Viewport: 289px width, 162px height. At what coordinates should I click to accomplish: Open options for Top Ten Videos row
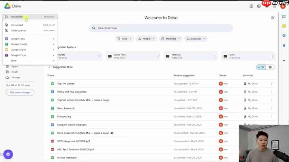(271, 84)
